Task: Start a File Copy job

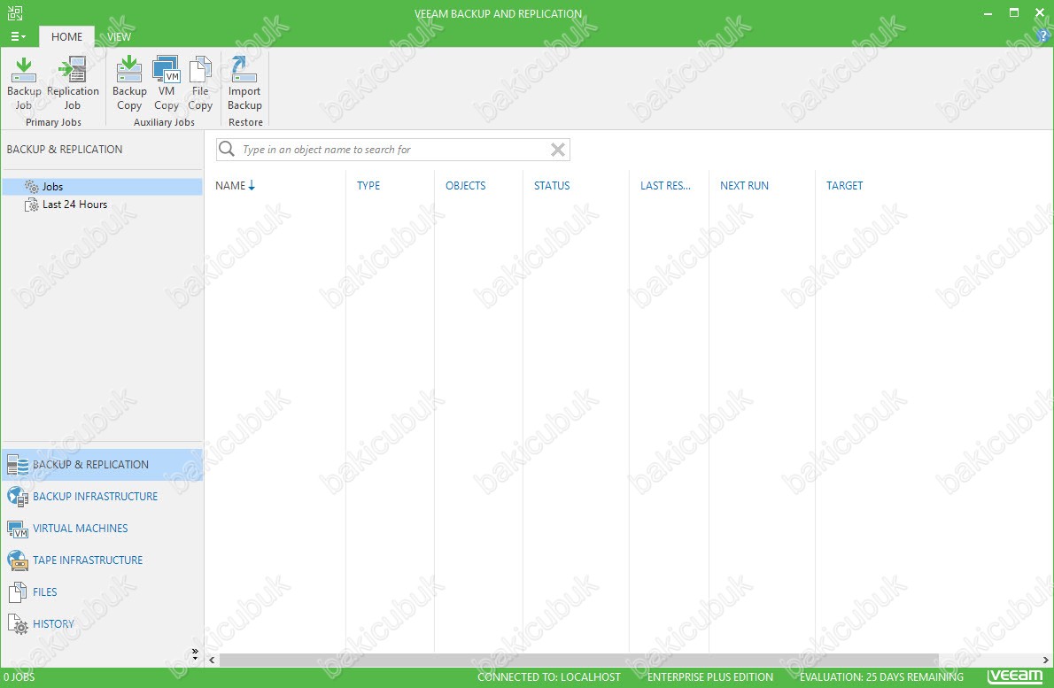Action: pos(199,84)
